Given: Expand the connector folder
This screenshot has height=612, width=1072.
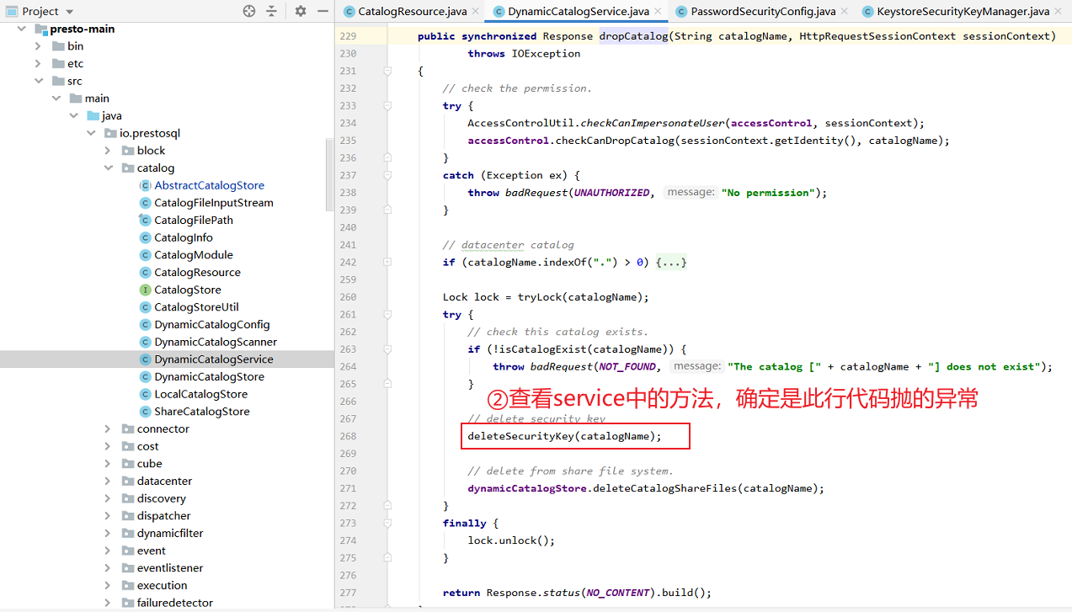Looking at the screenshot, I should coord(108,428).
